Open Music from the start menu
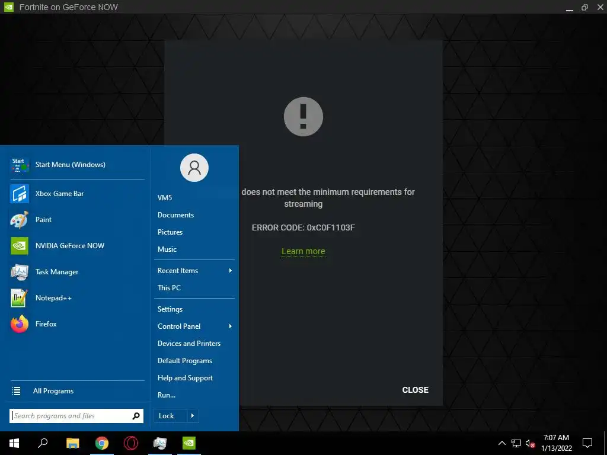Screen dimensions: 607x455 click(167, 249)
